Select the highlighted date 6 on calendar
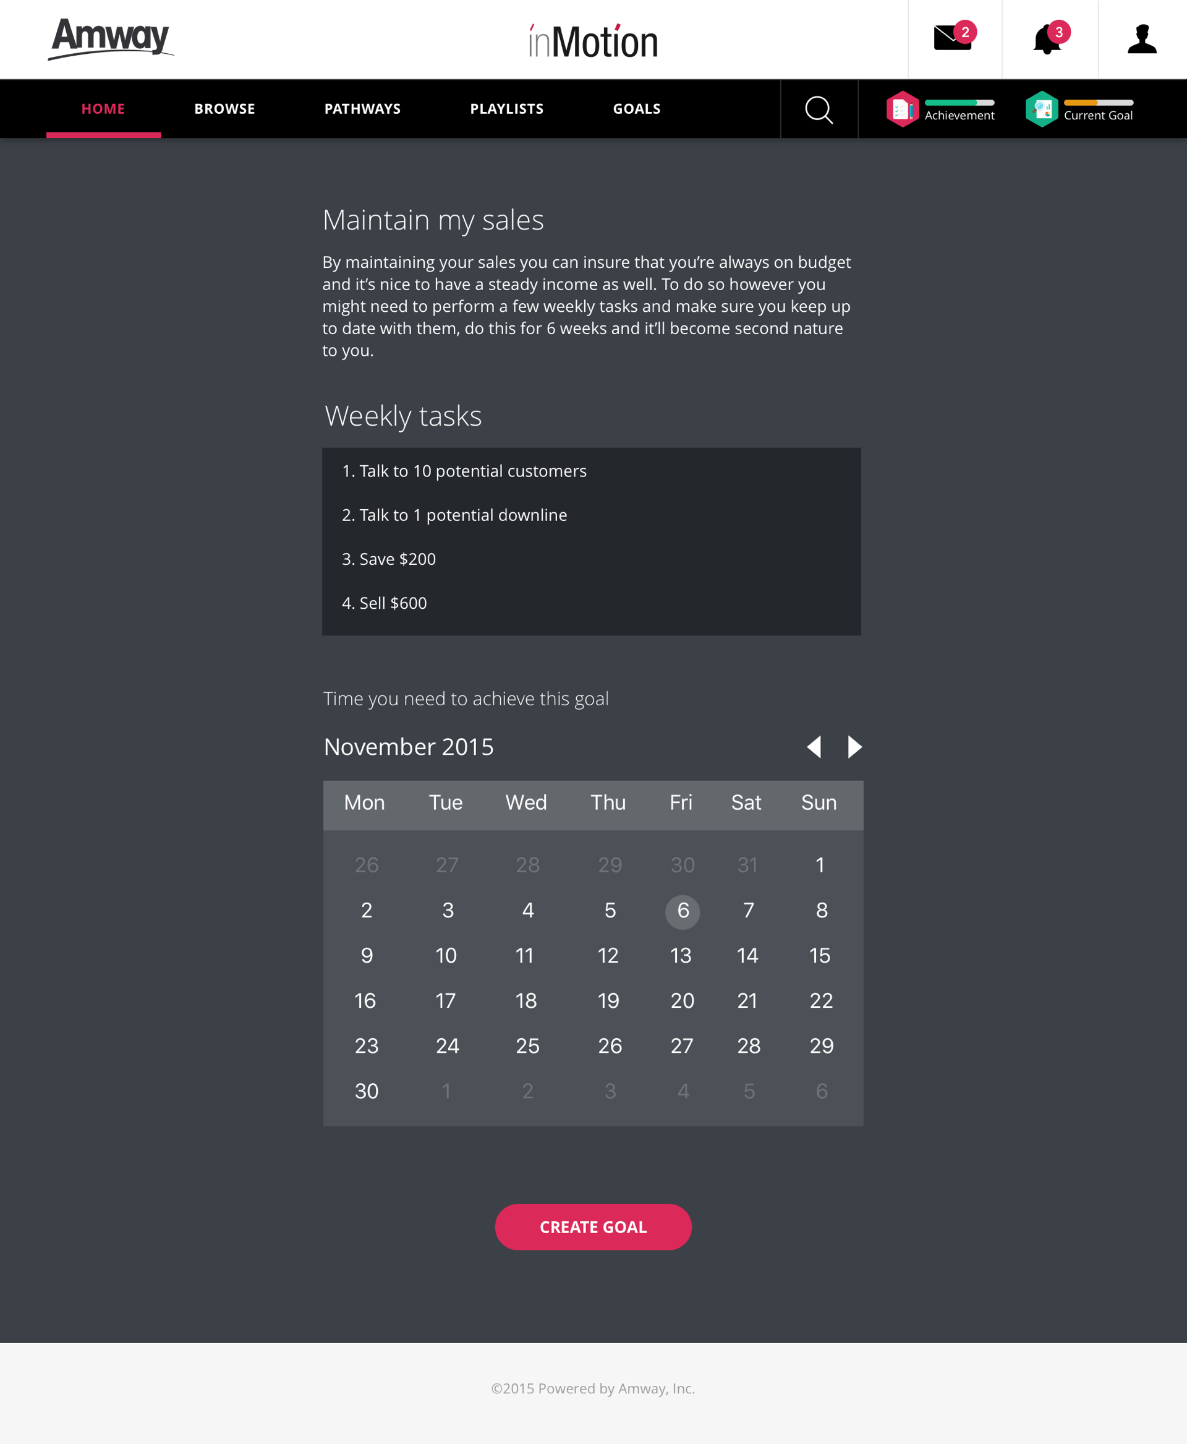 point(683,911)
